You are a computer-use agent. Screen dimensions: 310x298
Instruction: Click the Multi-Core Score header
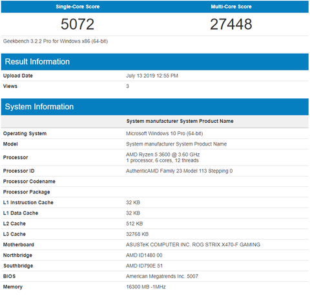pos(231,6)
